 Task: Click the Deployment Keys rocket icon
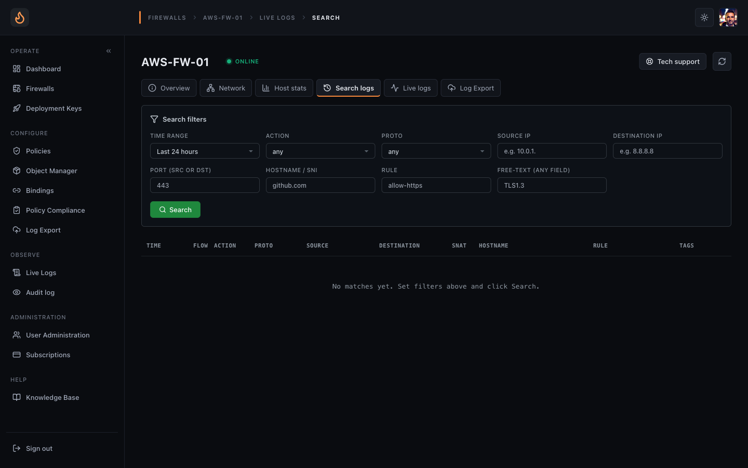pos(17,108)
